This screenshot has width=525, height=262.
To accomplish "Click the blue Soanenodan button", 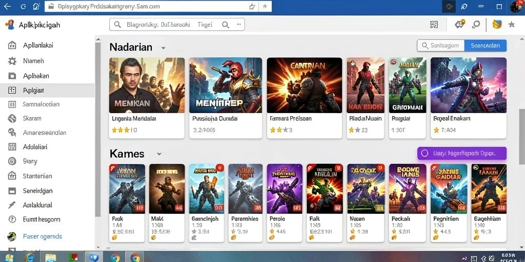I will coord(486,46).
